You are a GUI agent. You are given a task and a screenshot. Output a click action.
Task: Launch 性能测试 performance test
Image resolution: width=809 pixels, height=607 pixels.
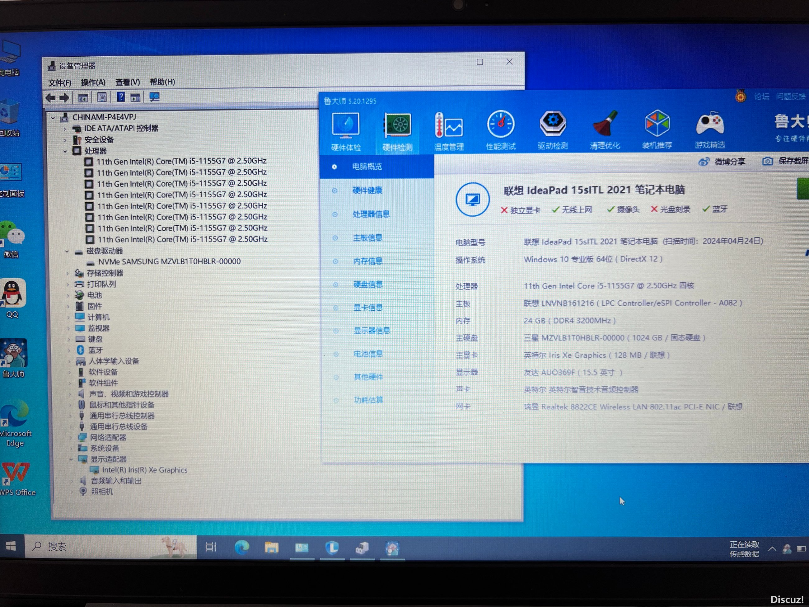pyautogui.click(x=501, y=131)
